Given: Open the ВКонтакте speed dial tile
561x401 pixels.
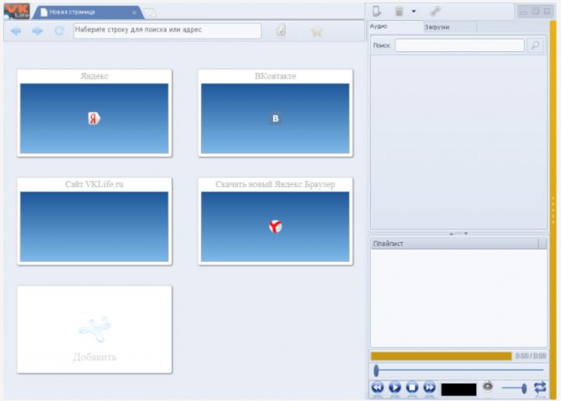Looking at the screenshot, I should 275,113.
